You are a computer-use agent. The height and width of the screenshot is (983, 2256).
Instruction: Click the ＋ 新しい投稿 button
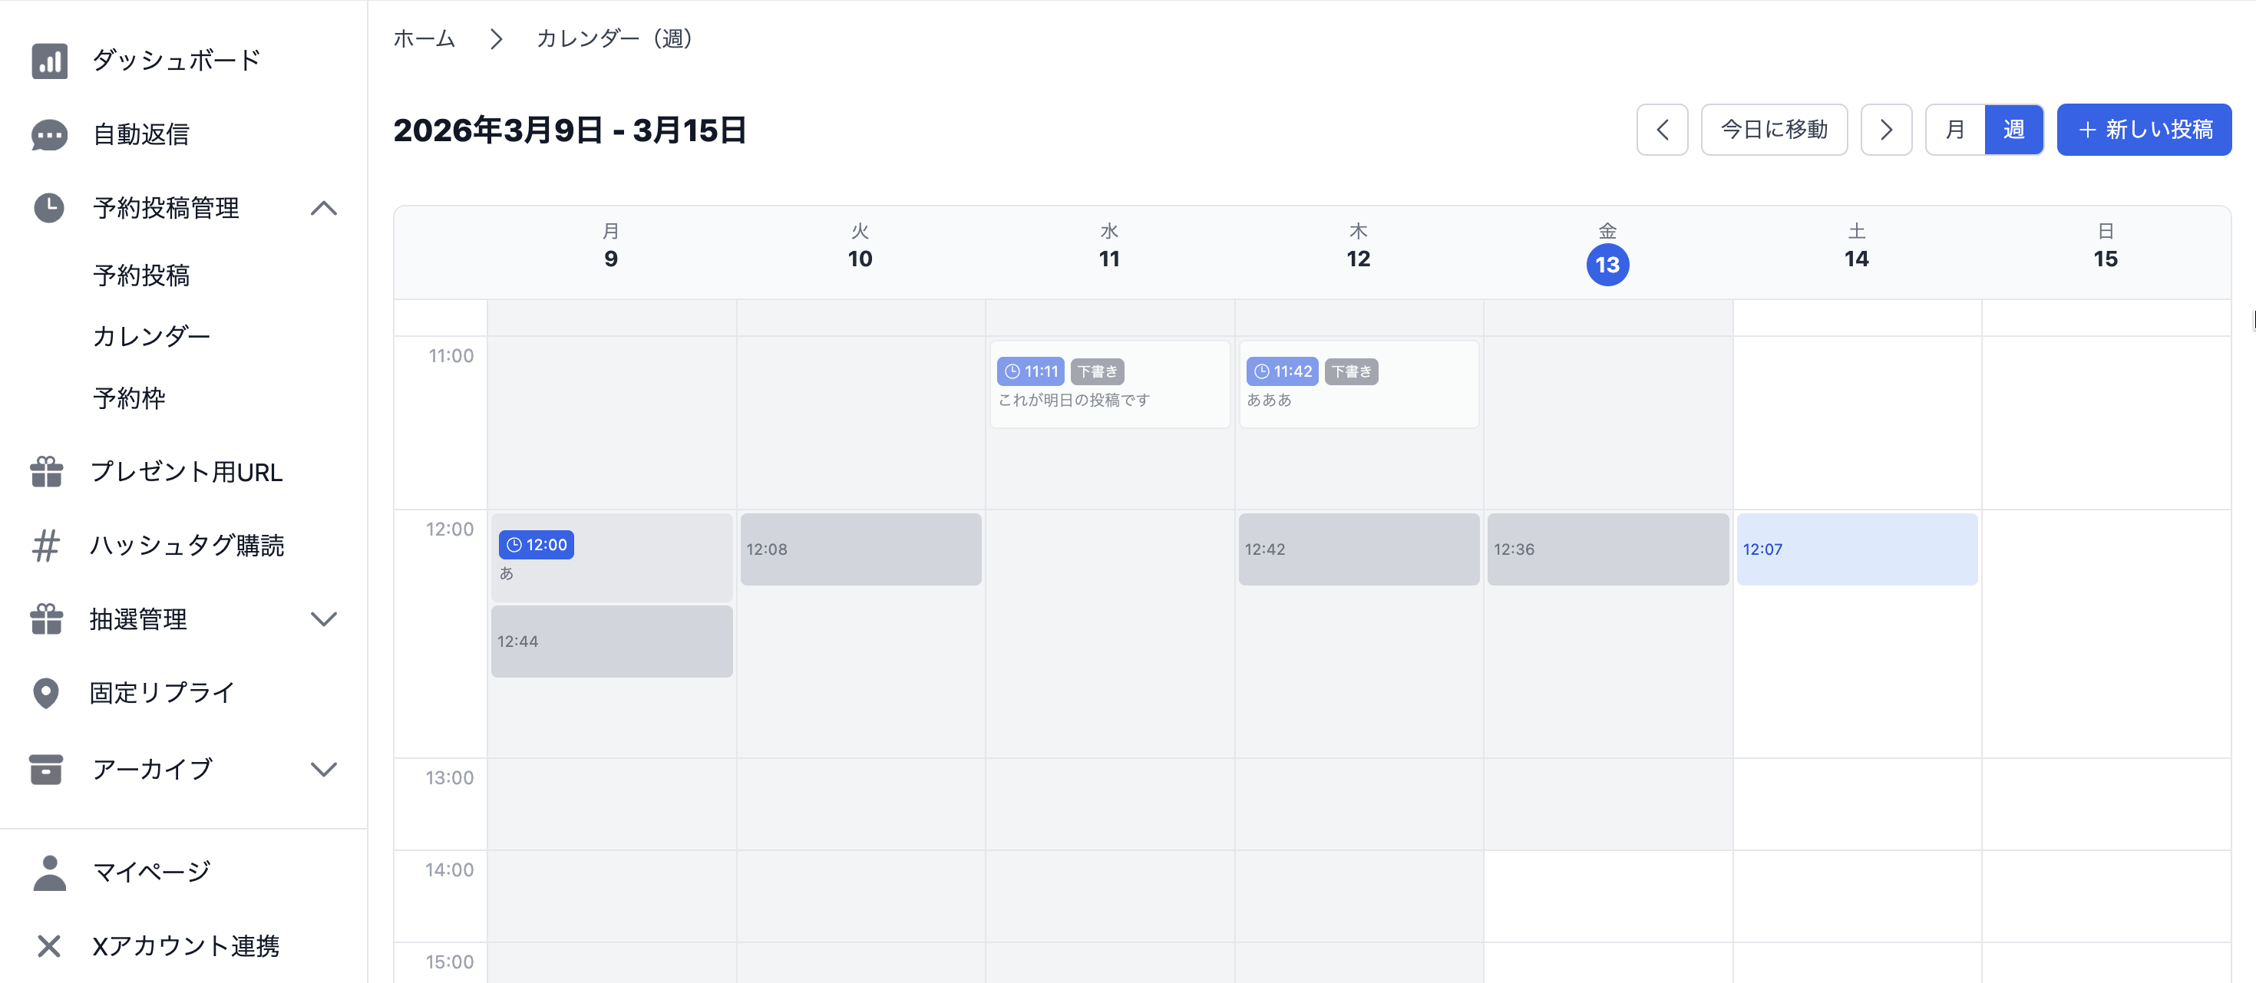[x=2143, y=130]
